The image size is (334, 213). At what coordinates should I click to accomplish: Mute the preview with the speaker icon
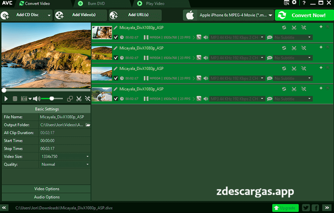tap(37, 99)
